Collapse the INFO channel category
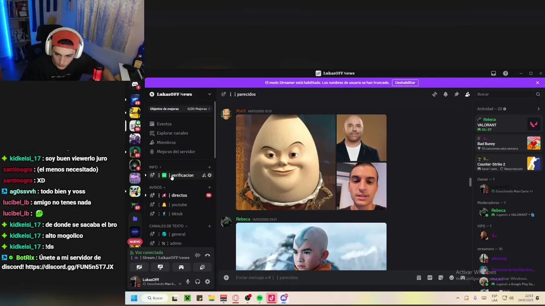 pos(155,167)
